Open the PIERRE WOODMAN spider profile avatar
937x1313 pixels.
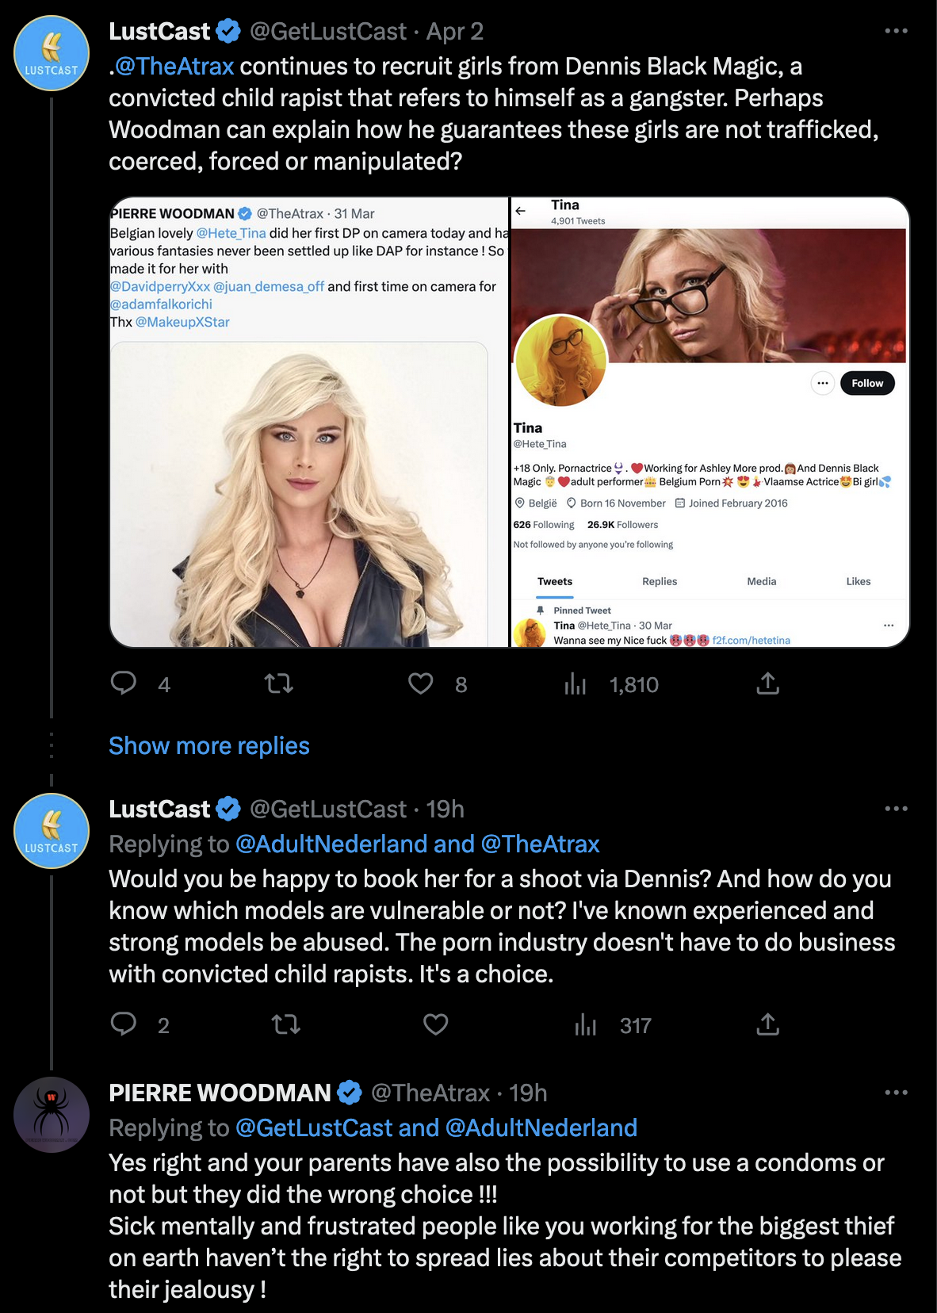click(52, 1115)
